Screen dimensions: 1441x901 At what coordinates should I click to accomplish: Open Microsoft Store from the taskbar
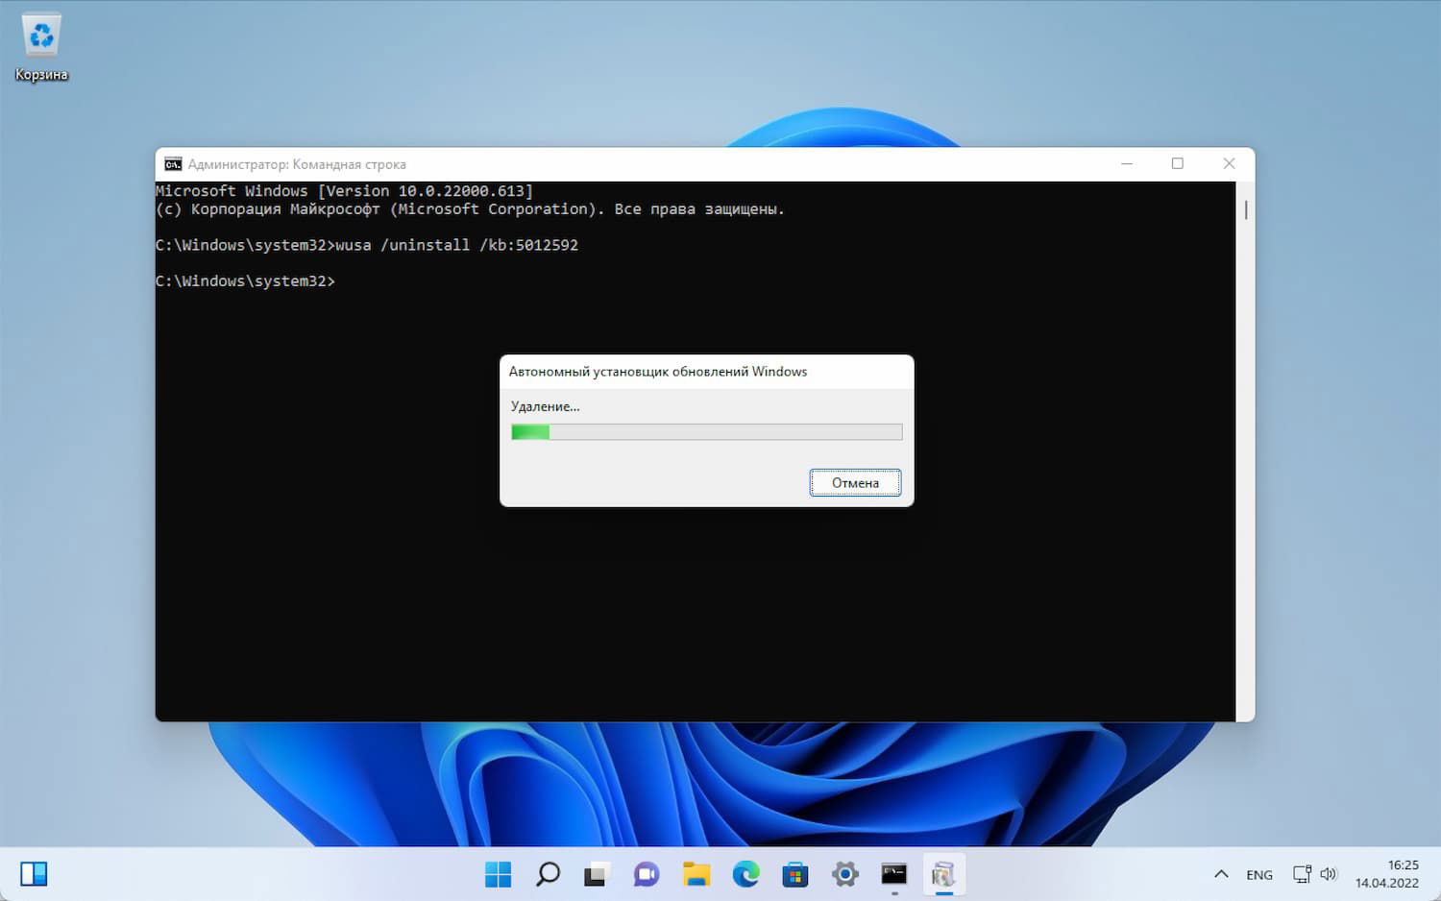coord(795,874)
